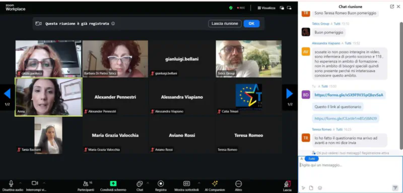Screen dimensions: 403x193
Task: Click 'Questo il link al questionario' message
Action: point(338,107)
